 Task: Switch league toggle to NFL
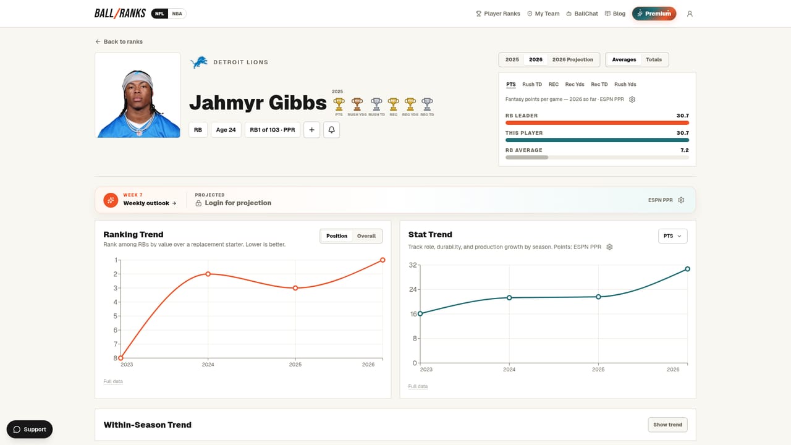click(159, 14)
